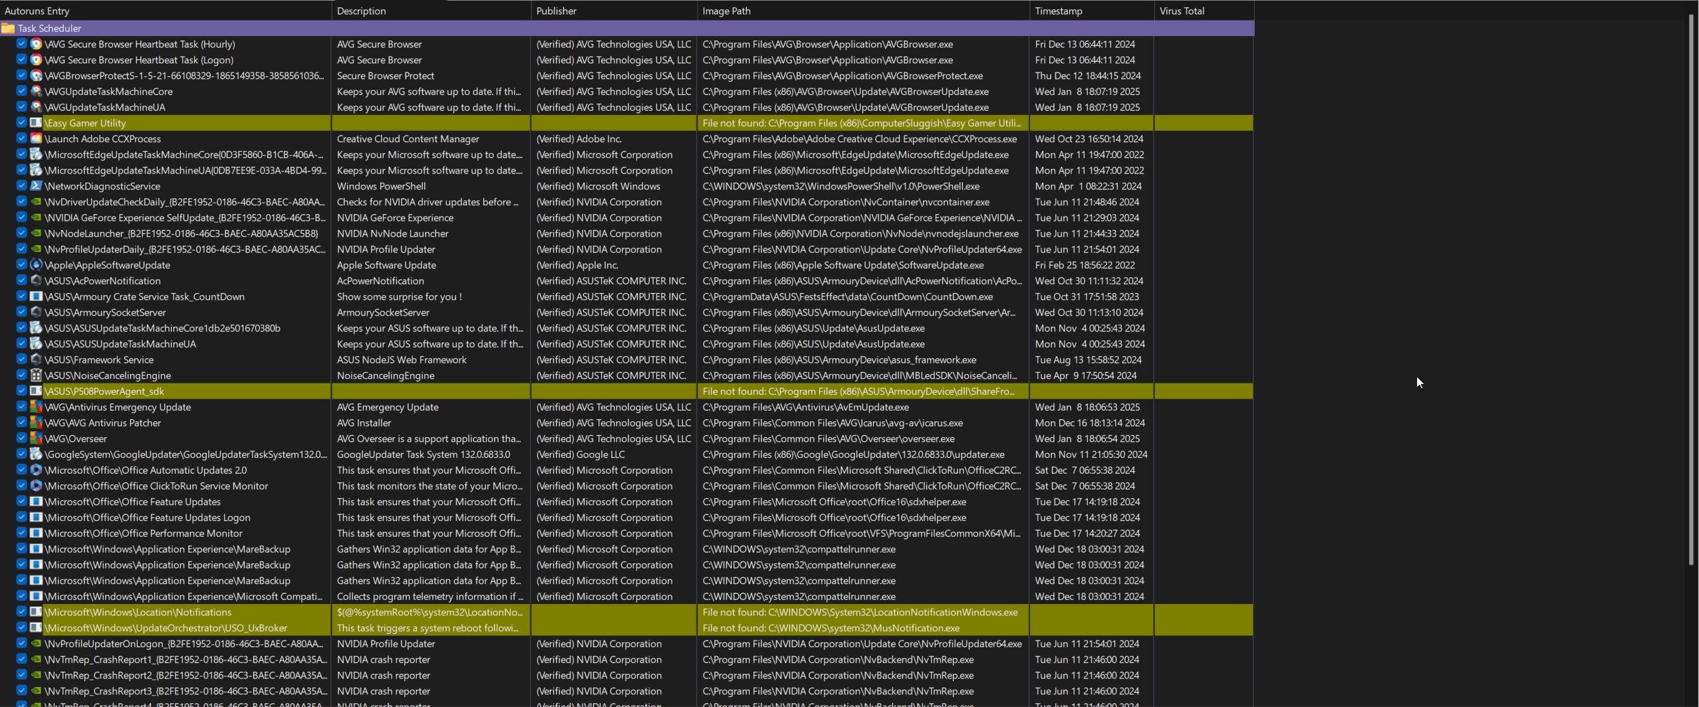1699x707 pixels.
Task: Click the PowerShell icon beside NetworkDiagnosticService
Action: pos(37,186)
